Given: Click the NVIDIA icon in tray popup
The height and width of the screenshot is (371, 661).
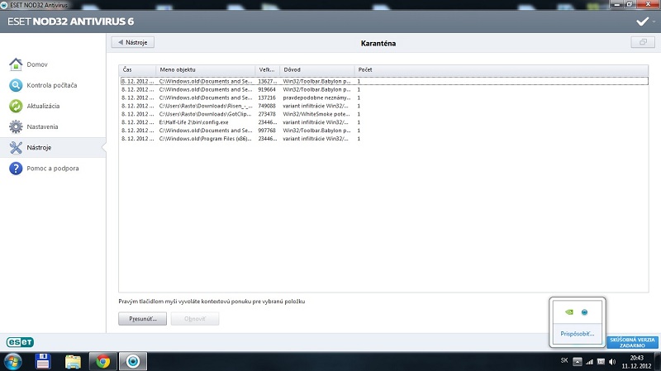Looking at the screenshot, I should point(568,312).
